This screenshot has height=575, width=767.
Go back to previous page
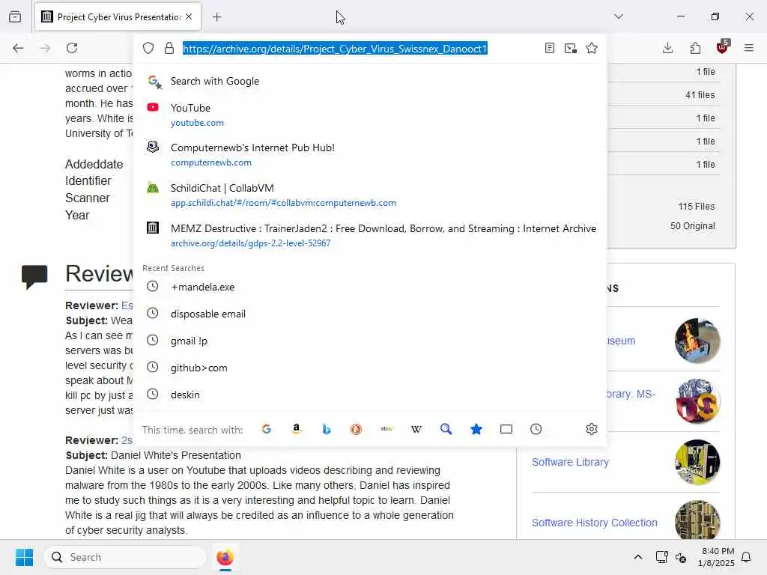coord(18,48)
